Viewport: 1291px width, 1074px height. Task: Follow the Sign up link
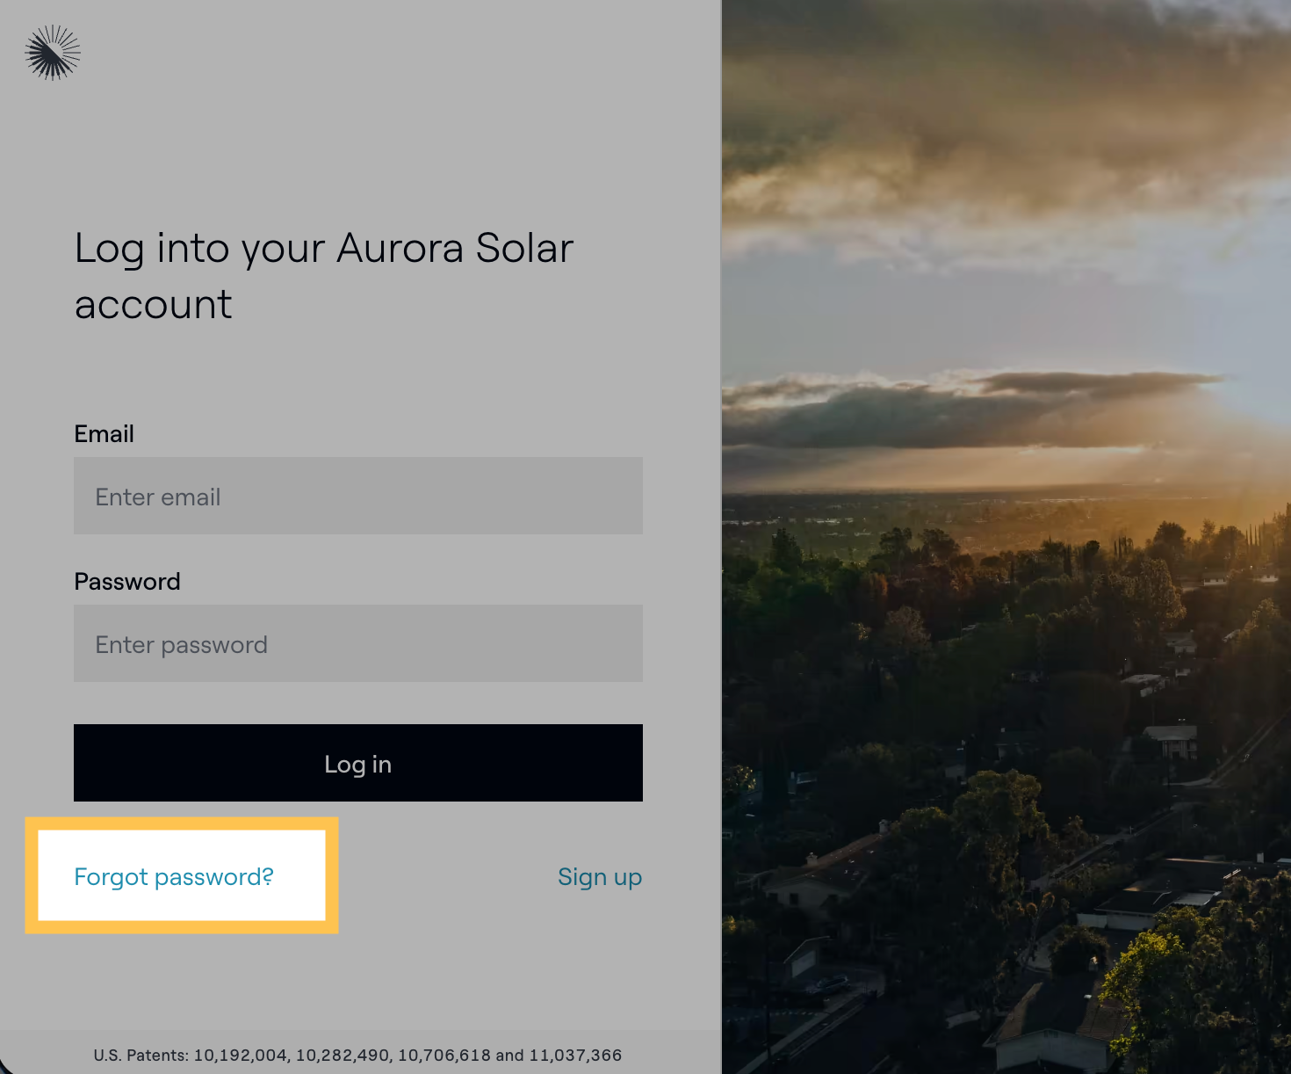[600, 877]
